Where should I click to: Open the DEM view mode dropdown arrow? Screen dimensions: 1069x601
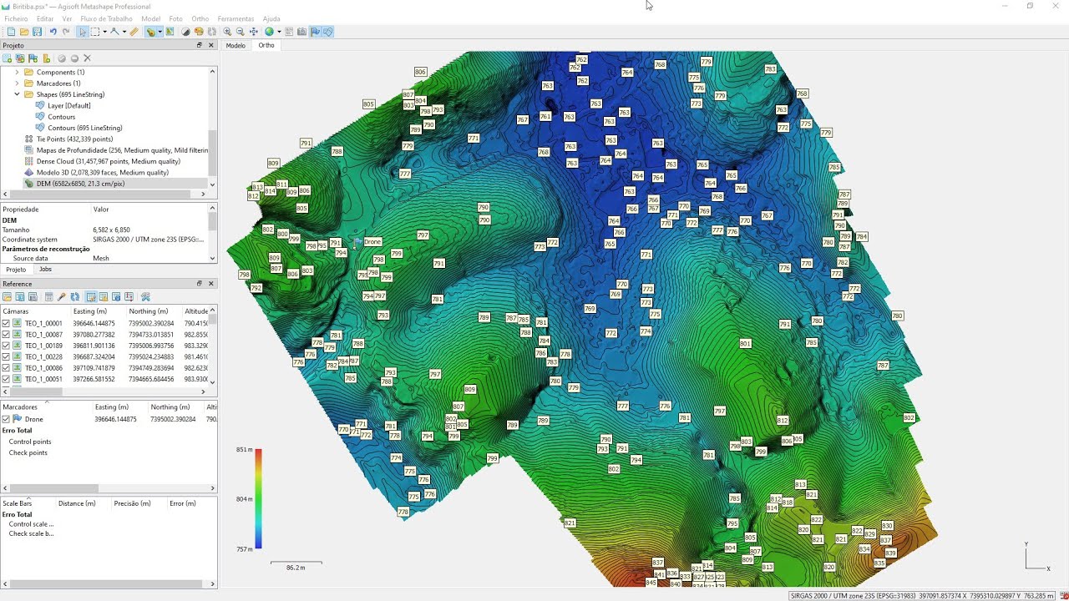tap(160, 32)
